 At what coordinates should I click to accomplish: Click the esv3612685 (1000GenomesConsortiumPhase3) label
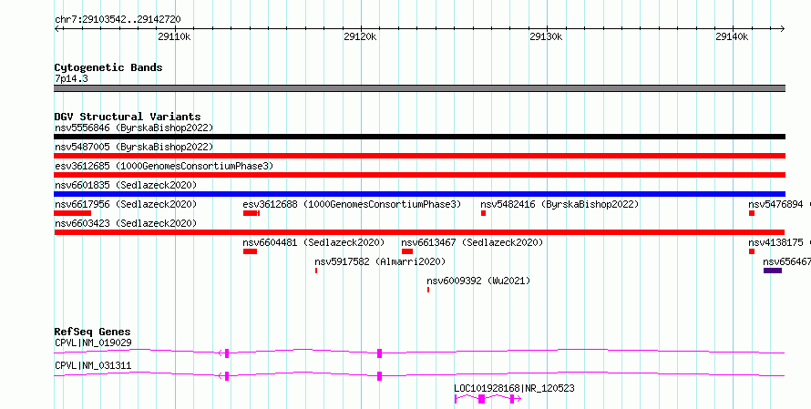point(164,166)
